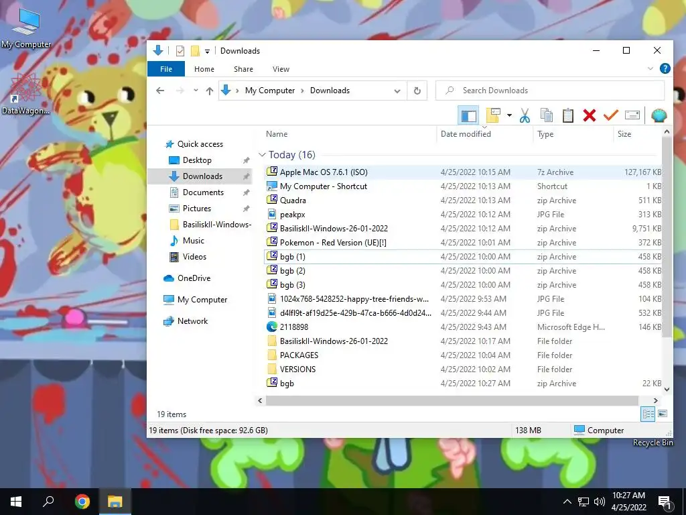Select the My Computer - Shortcut file

coord(463,186)
